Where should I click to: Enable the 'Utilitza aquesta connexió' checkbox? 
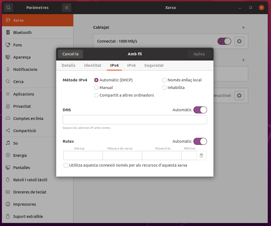[x=66, y=165]
